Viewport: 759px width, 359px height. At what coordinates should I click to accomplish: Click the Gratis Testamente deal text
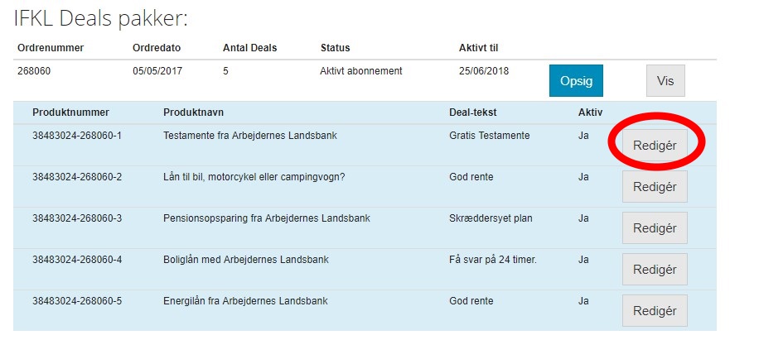point(490,136)
